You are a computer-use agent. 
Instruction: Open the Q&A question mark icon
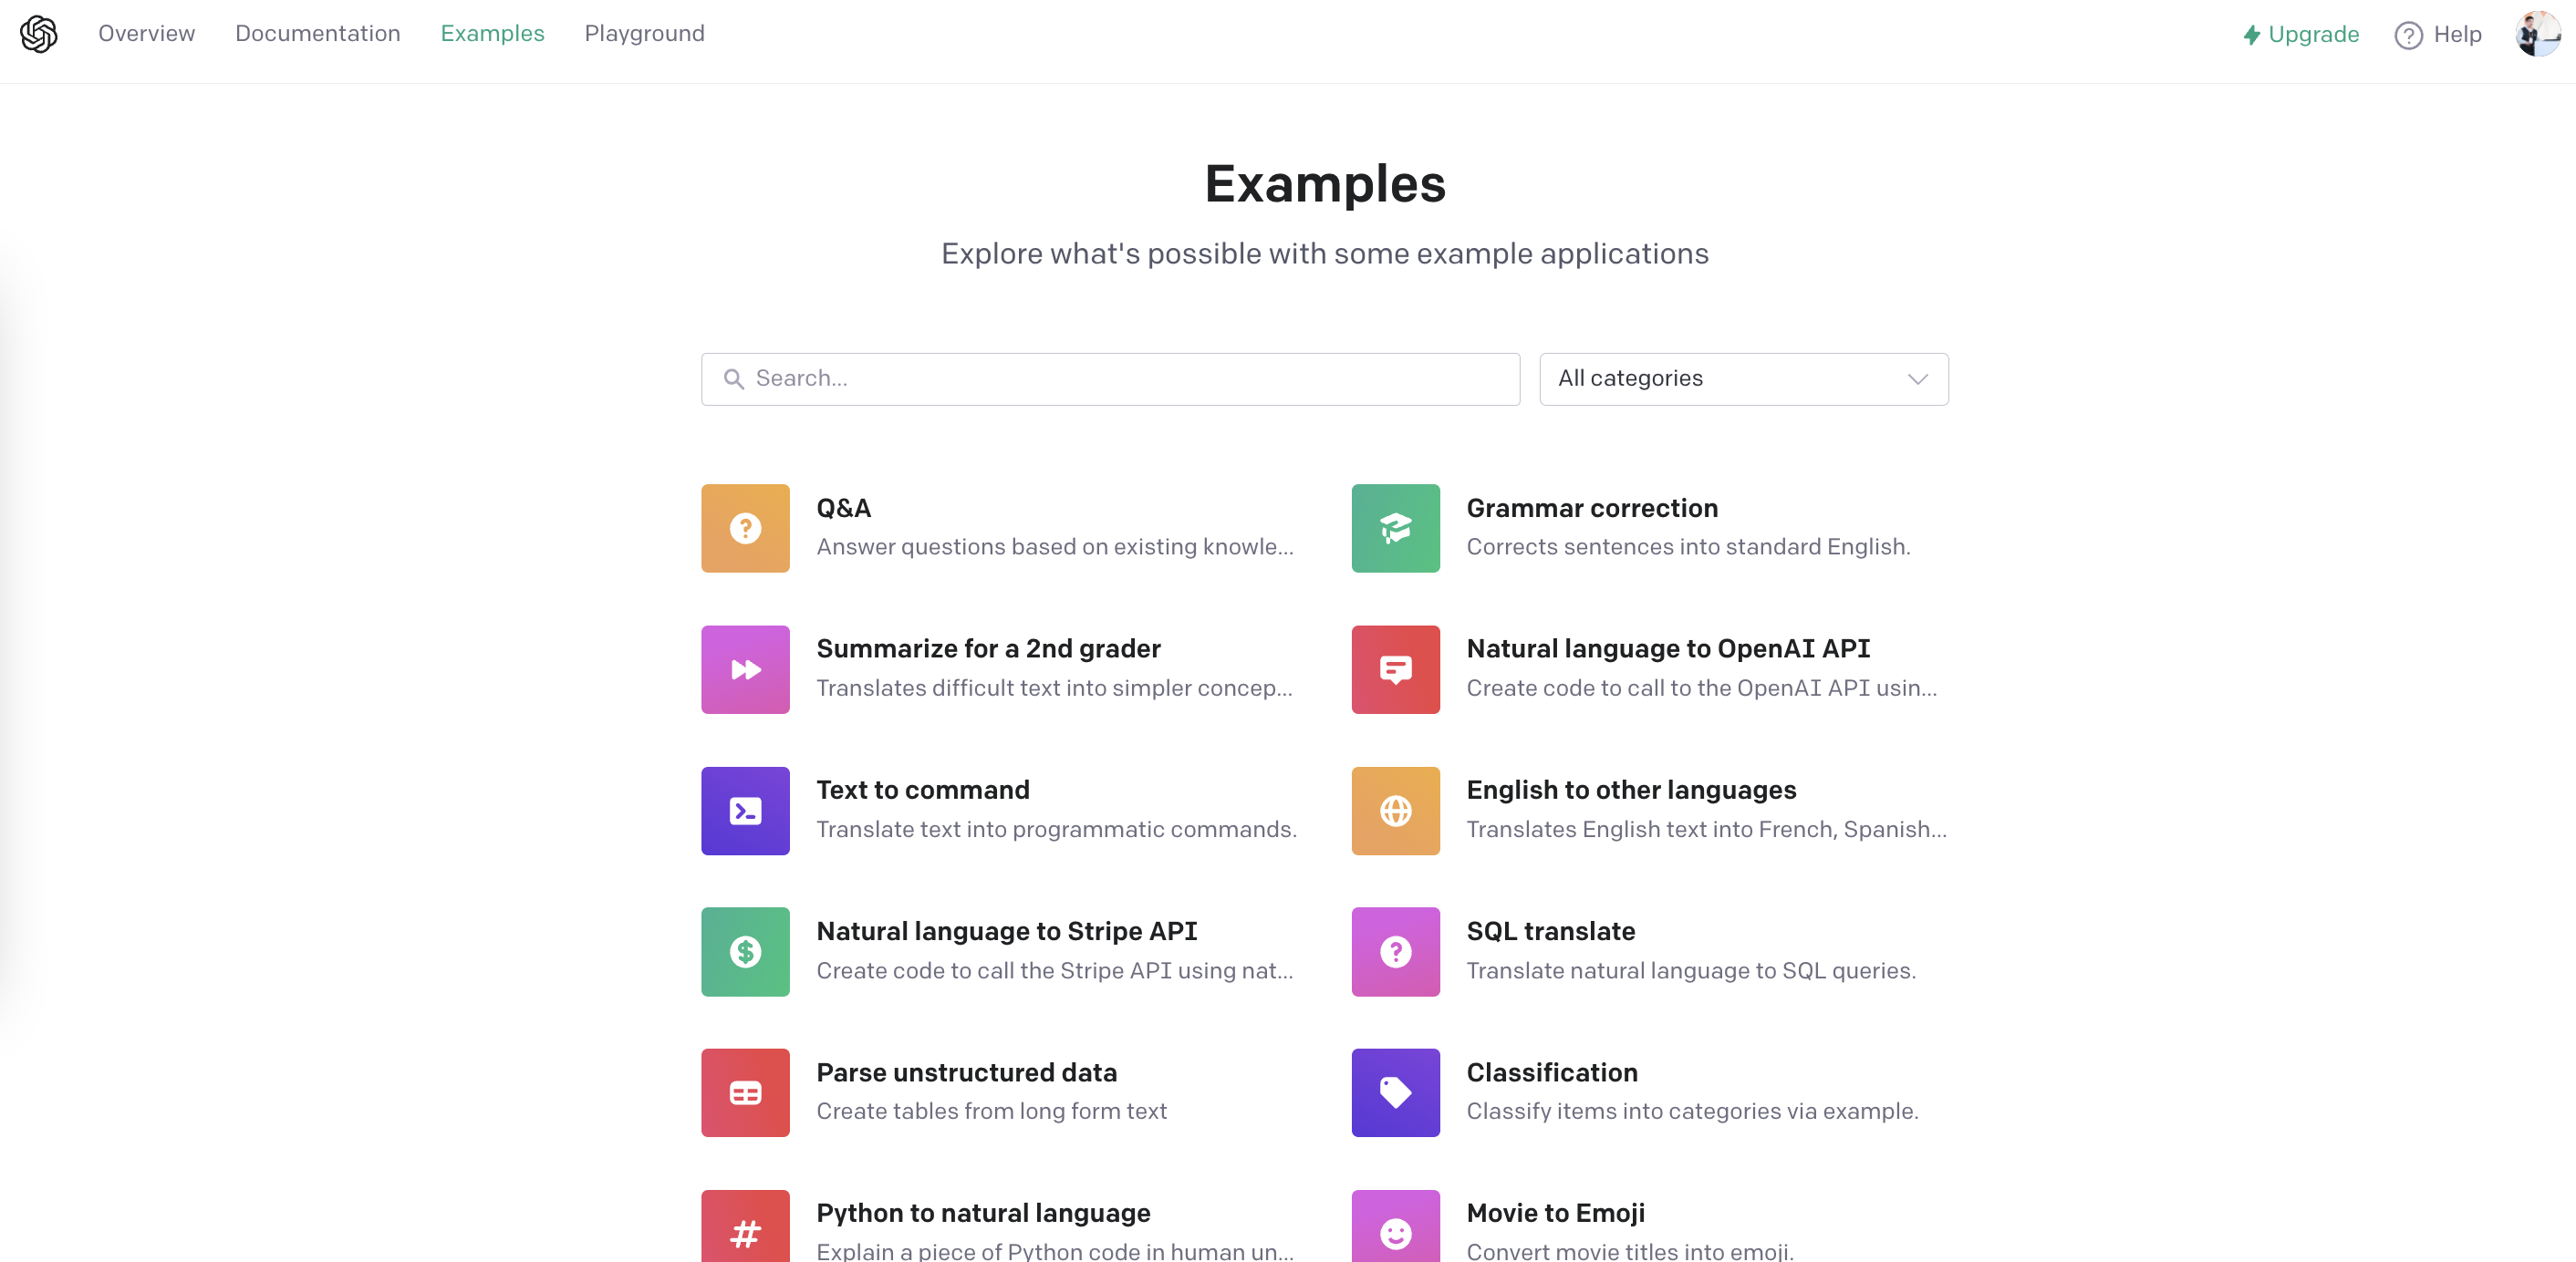(745, 528)
